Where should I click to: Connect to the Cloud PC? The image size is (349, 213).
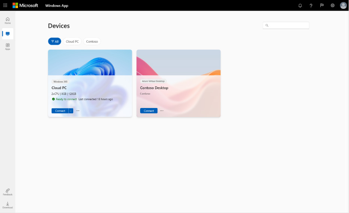60,111
